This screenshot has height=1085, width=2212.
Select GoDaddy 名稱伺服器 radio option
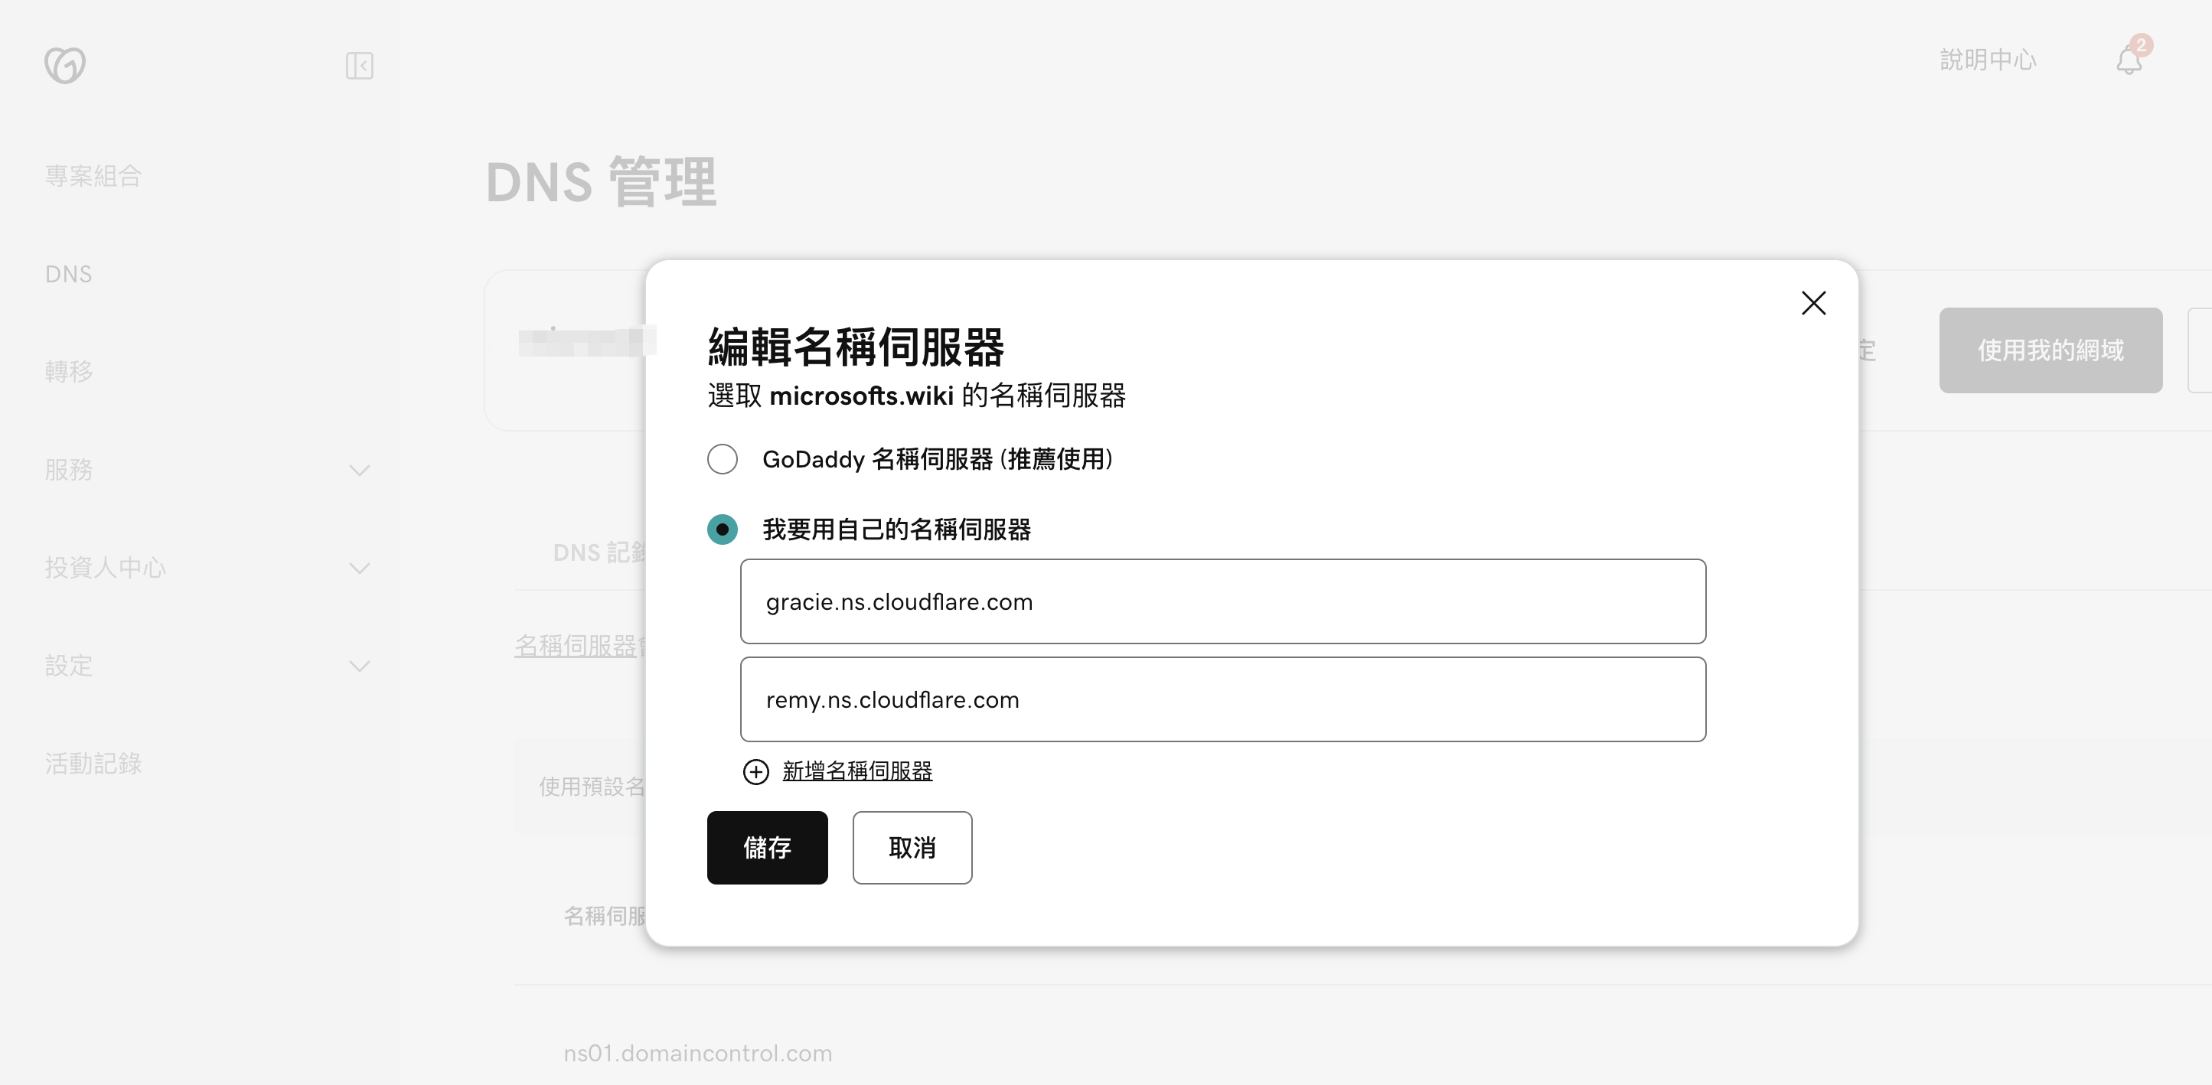pos(723,459)
